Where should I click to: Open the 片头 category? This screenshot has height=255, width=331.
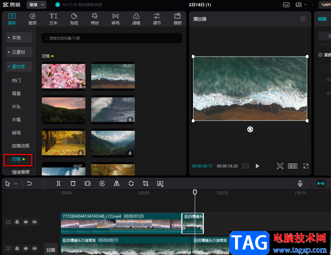pyautogui.click(x=16, y=106)
